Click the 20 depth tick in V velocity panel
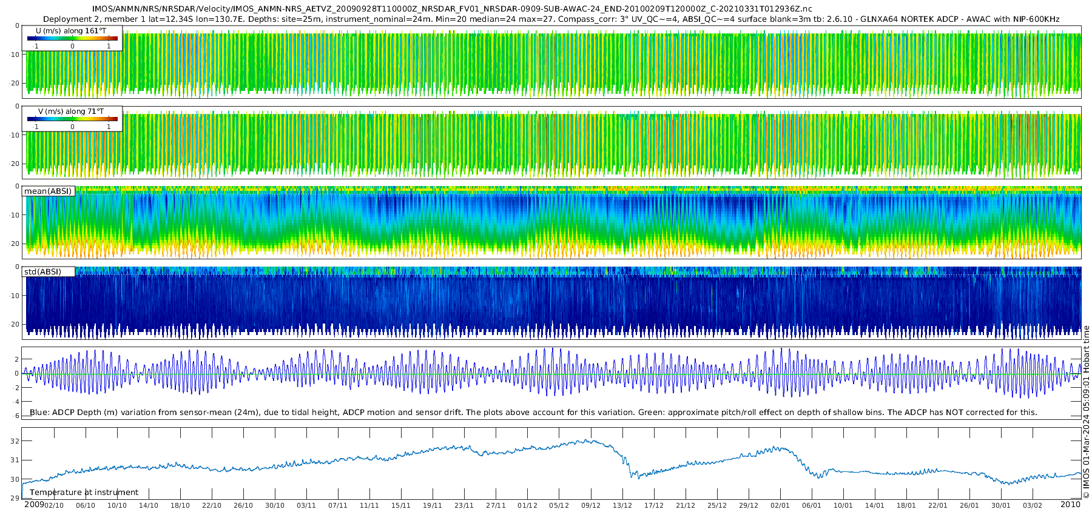The image size is (1092, 515). (x=15, y=164)
